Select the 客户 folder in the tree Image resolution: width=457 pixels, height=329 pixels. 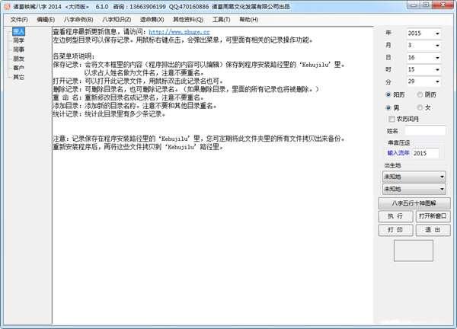coord(18,68)
